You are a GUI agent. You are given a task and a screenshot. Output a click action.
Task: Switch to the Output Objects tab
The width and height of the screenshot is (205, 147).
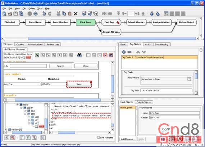[x=143, y=103]
